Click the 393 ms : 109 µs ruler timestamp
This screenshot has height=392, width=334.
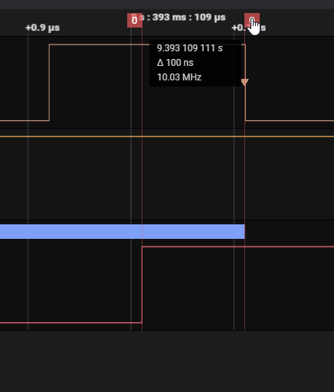189,18
